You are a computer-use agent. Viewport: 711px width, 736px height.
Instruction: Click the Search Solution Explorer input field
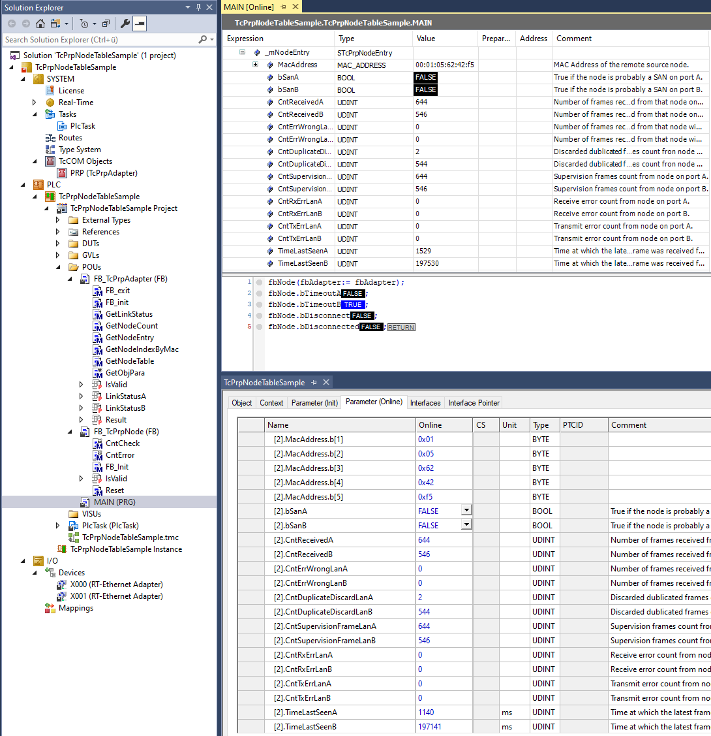(x=100, y=39)
